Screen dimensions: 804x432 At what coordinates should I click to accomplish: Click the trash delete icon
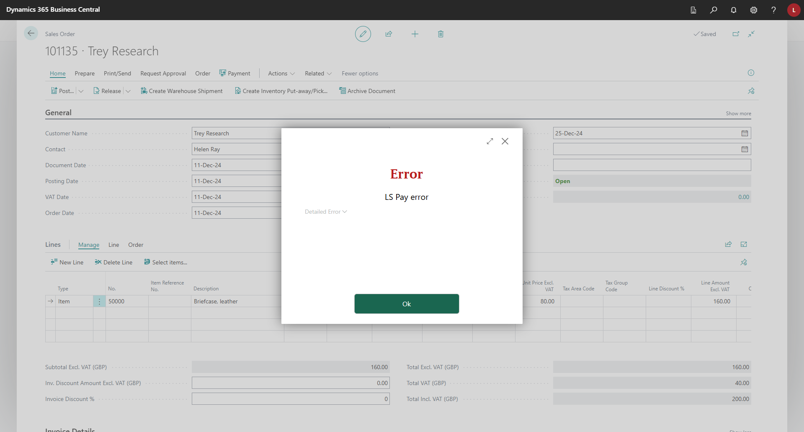[x=441, y=34]
